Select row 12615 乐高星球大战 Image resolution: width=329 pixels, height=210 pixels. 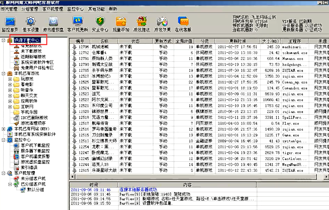click(x=199, y=170)
